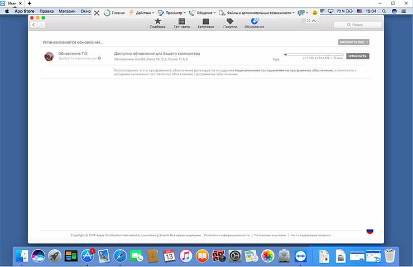Go back with the left arrow

tap(33, 25)
